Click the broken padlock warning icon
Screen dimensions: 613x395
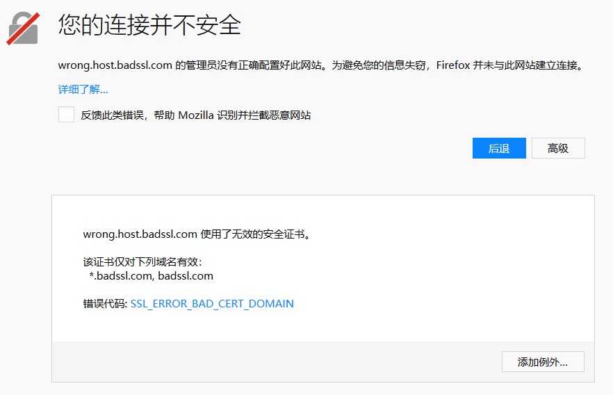point(23,28)
